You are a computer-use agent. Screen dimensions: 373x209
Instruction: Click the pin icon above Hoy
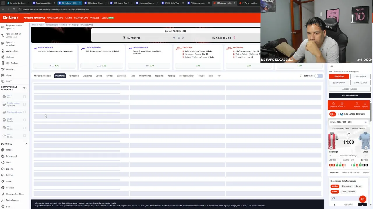point(349,134)
